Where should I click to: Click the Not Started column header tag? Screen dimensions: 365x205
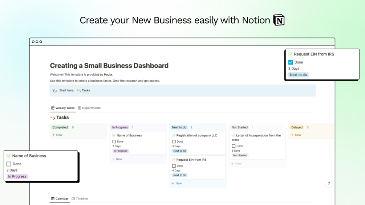[240, 127]
